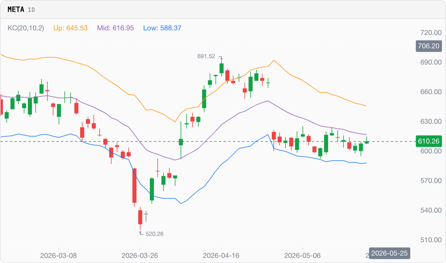Click the 510.00 price axis label
Viewport: 446px width, 263px height.
[431, 240]
